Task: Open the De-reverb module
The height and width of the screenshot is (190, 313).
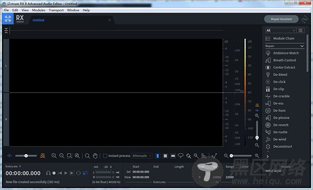Action: [277, 125]
